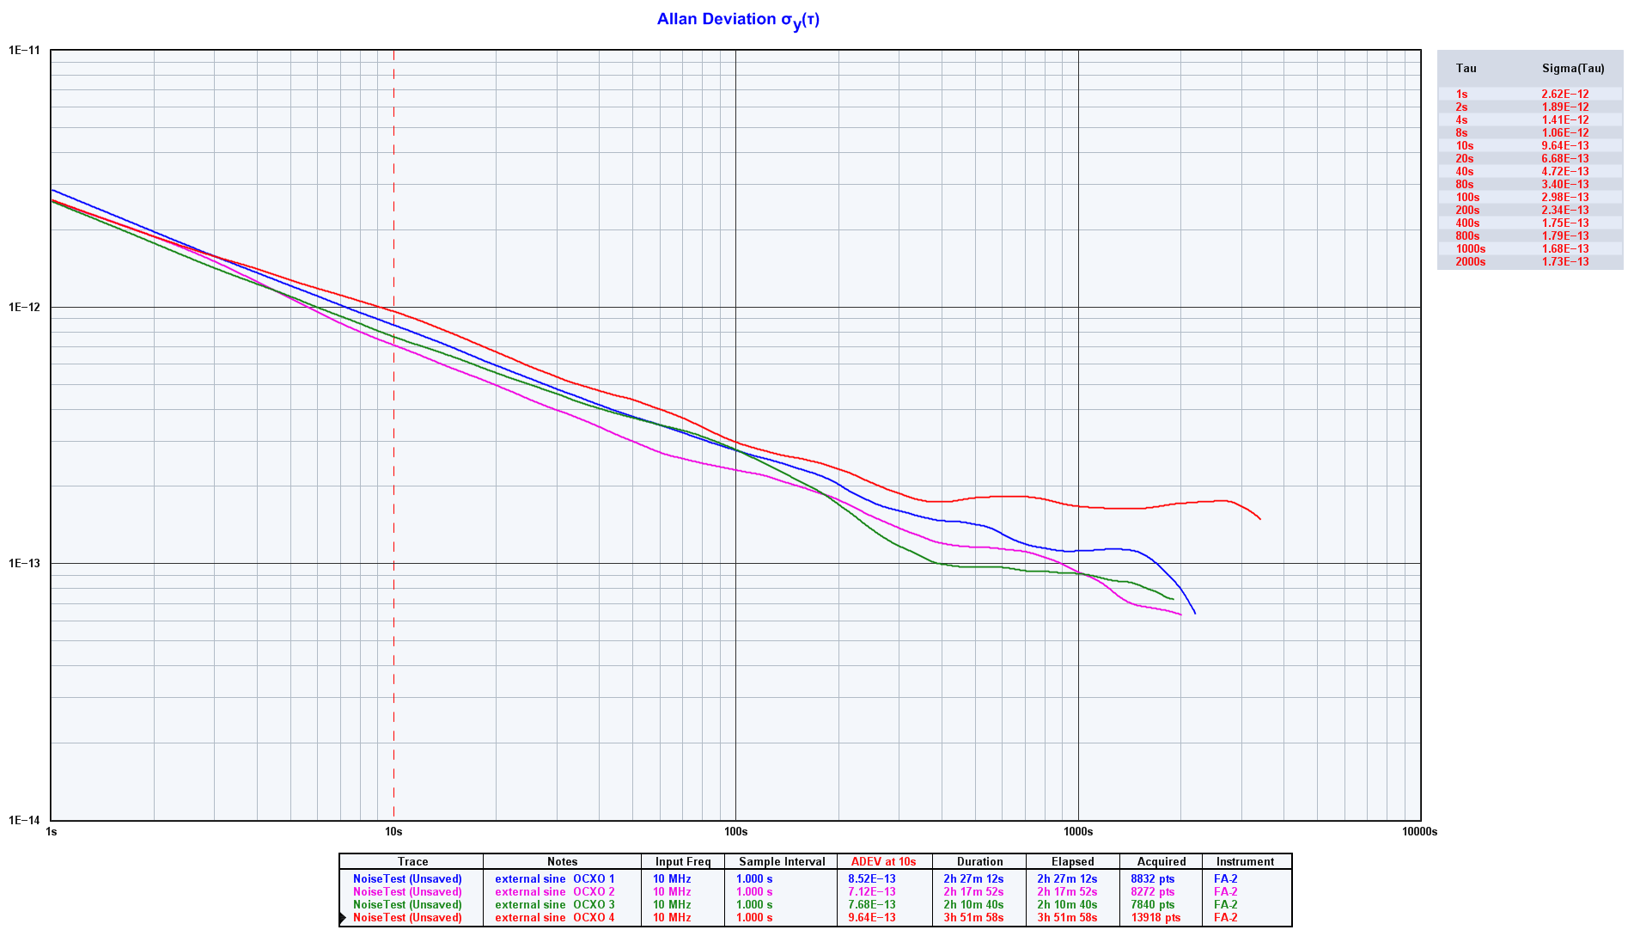Screen dimensions: 1634x936
Task: Click the 1E-11 y-axis label
Action: tap(24, 51)
